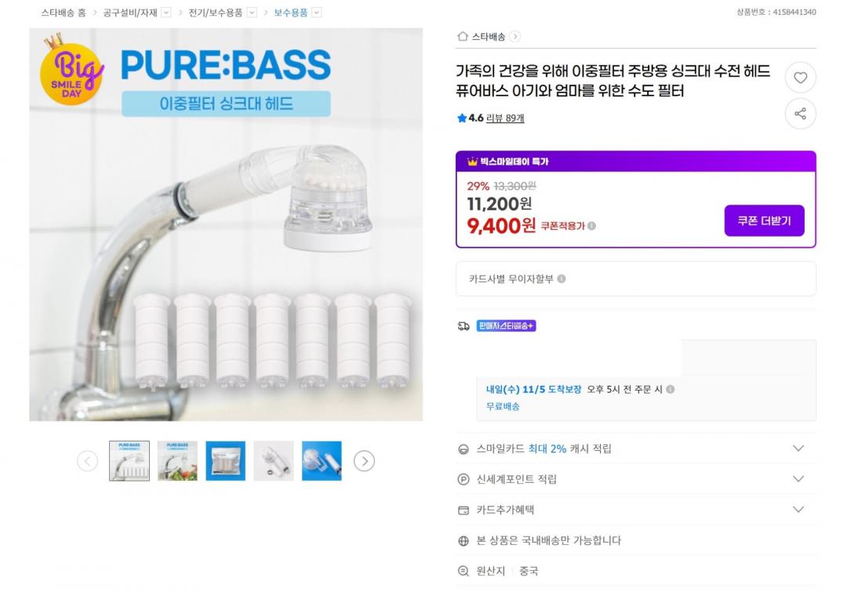Select the fifth product thumbnail image
This screenshot has width=847, height=599.
pyautogui.click(x=322, y=461)
